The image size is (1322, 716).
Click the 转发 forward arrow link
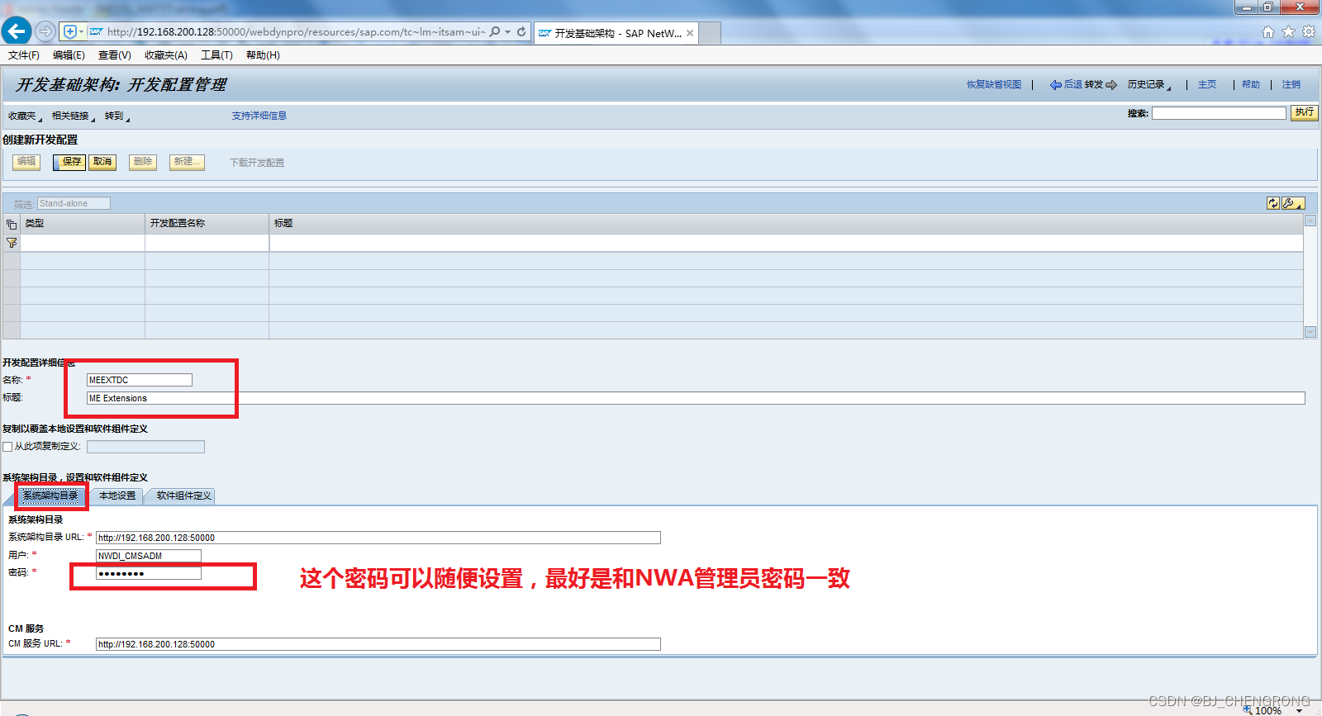[x=1101, y=84]
